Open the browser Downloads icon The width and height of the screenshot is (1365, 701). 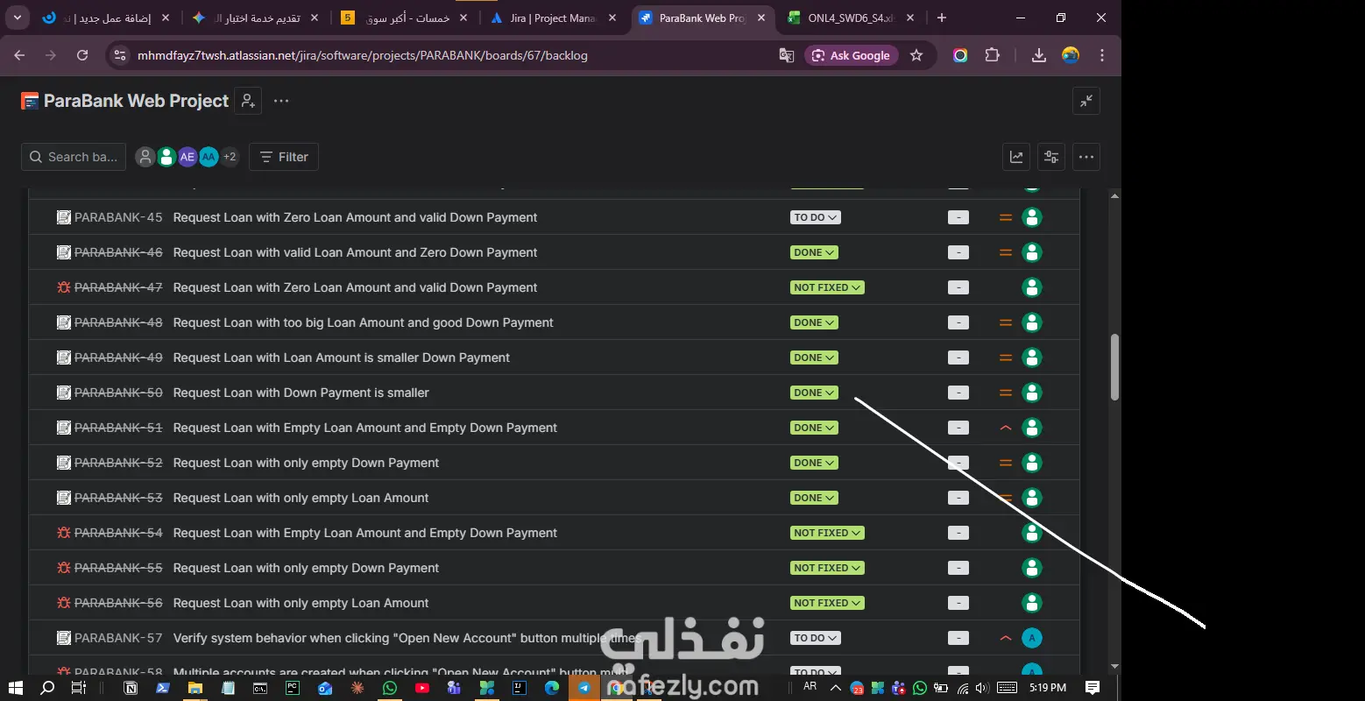click(x=1038, y=55)
